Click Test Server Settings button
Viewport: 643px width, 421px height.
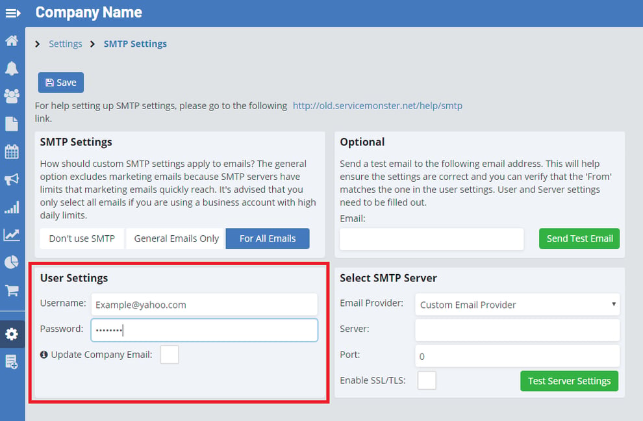point(569,381)
